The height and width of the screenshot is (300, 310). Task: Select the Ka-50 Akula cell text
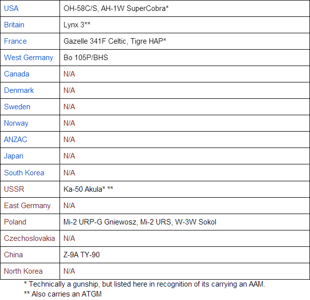point(88,189)
